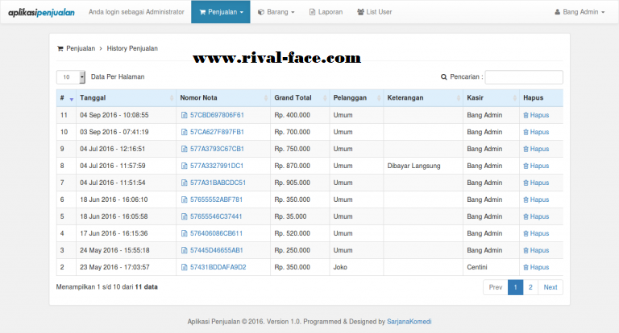
Task: Open nota 577A3793C67CB1
Action: point(217,149)
